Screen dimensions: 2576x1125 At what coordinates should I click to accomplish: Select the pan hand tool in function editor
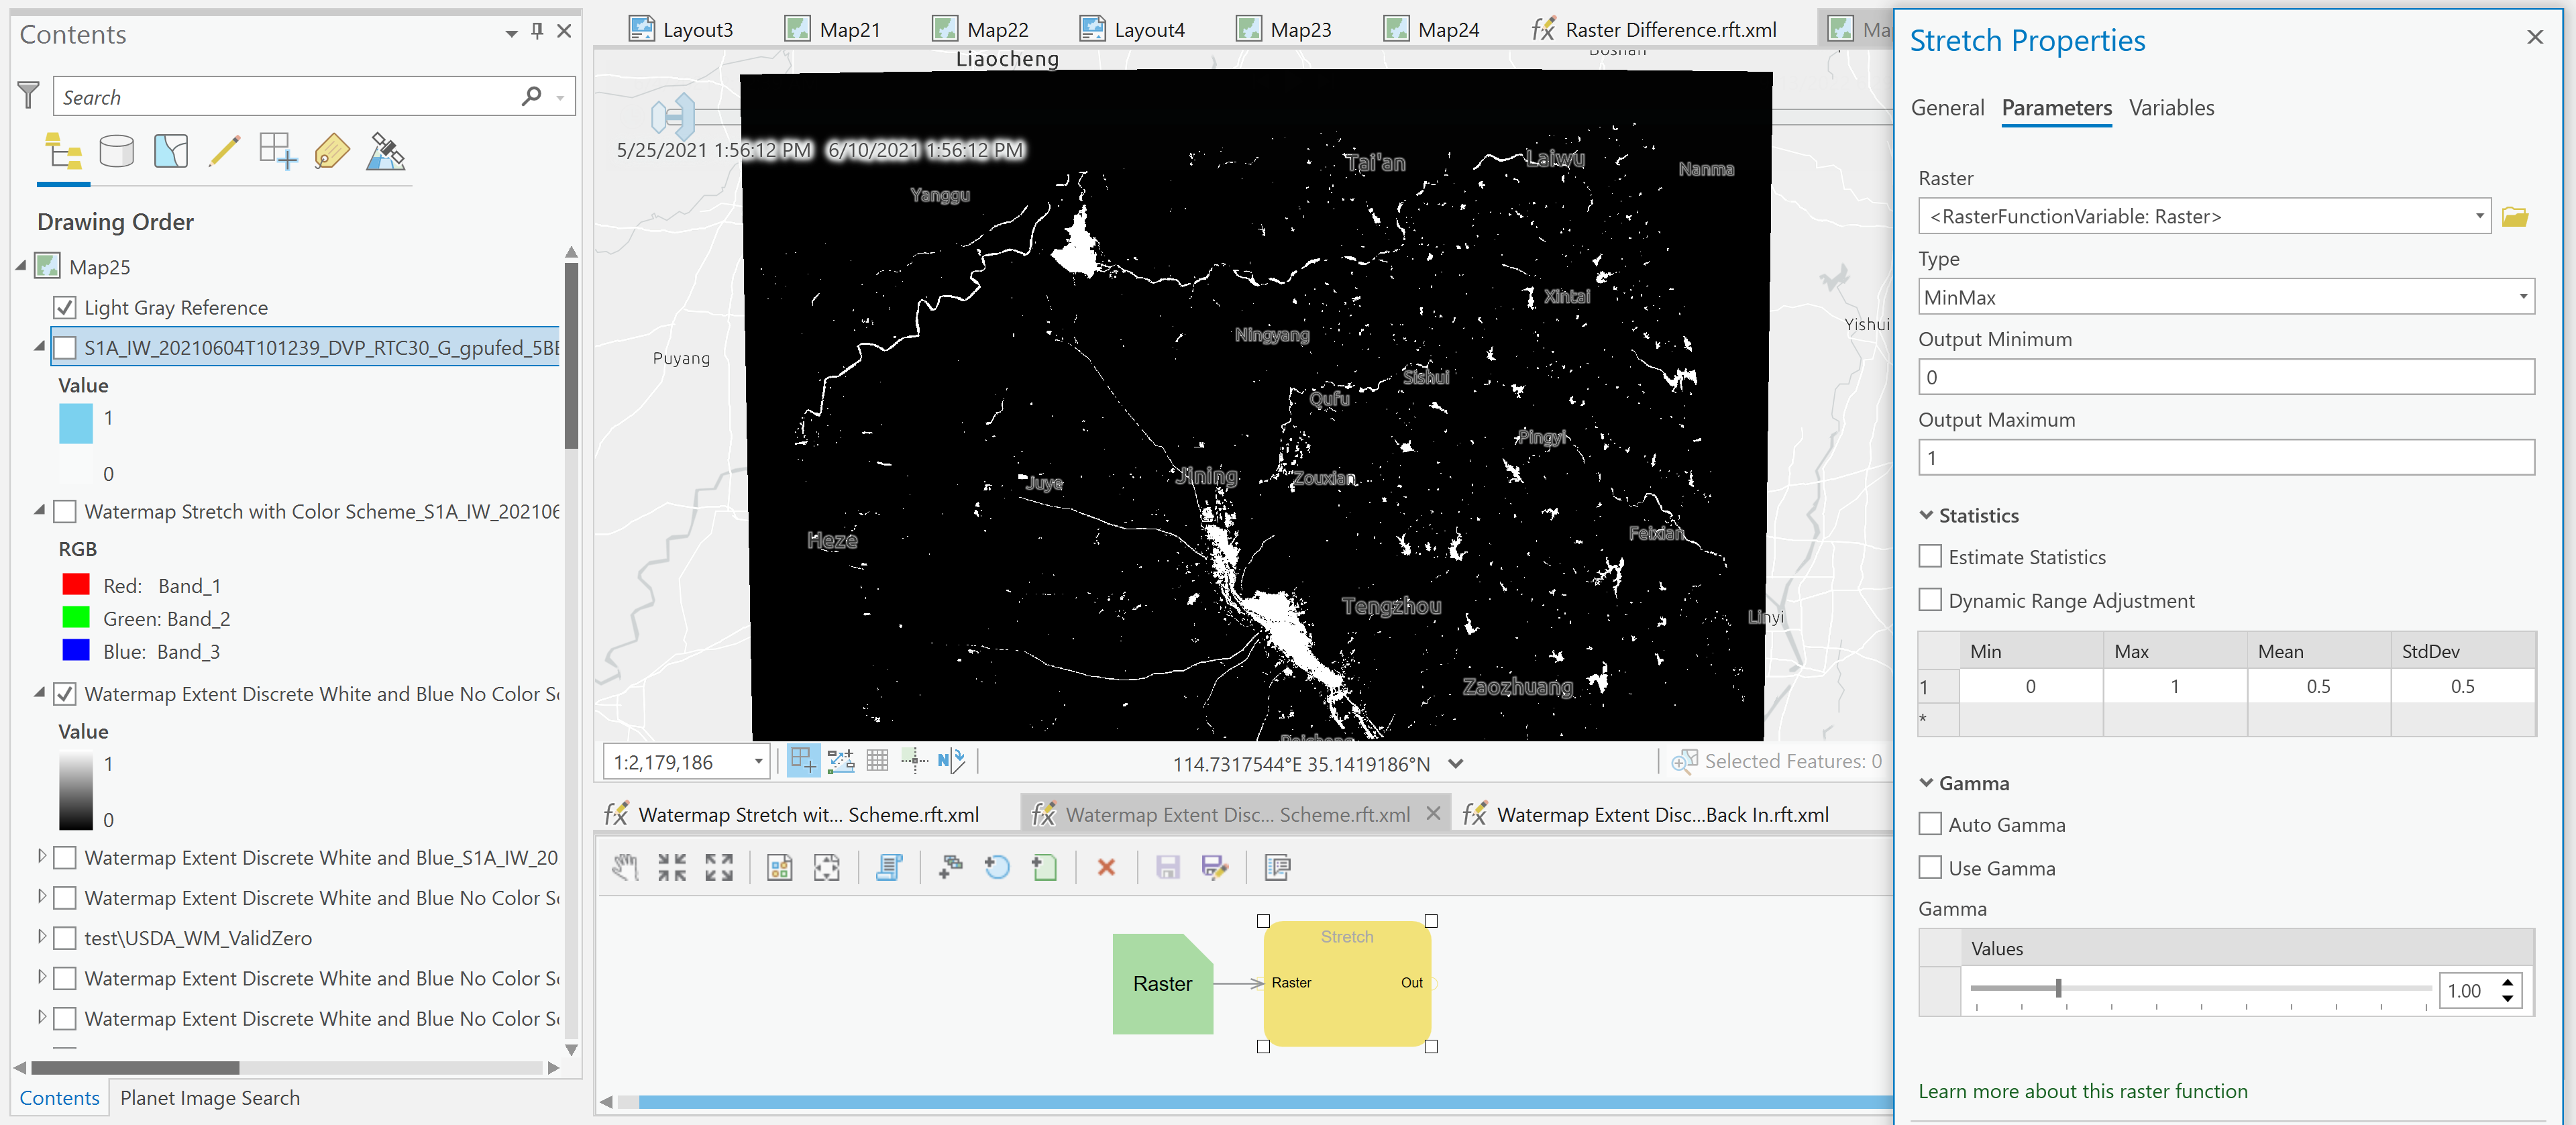click(x=625, y=867)
